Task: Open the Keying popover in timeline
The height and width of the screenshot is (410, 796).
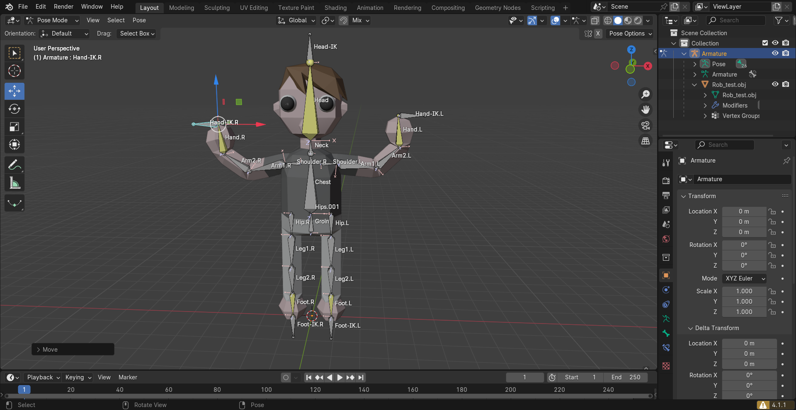Action: 78,377
